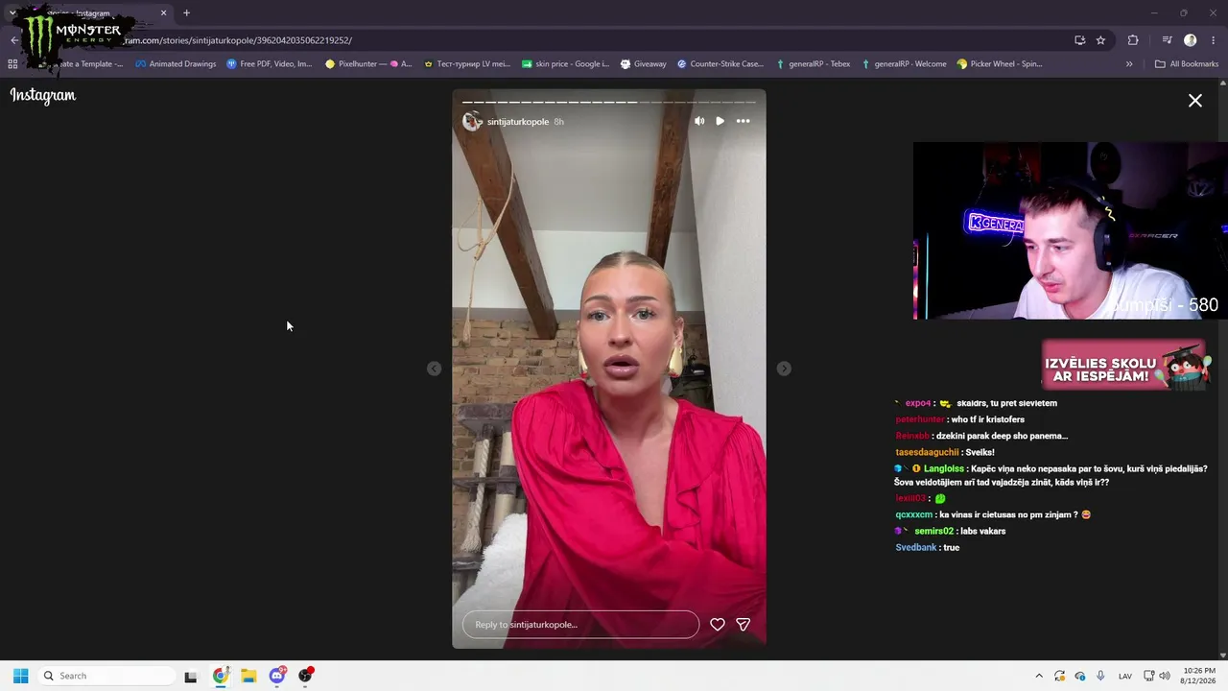The image size is (1228, 691).
Task: Go back to the previous story
Action: [x=434, y=369]
